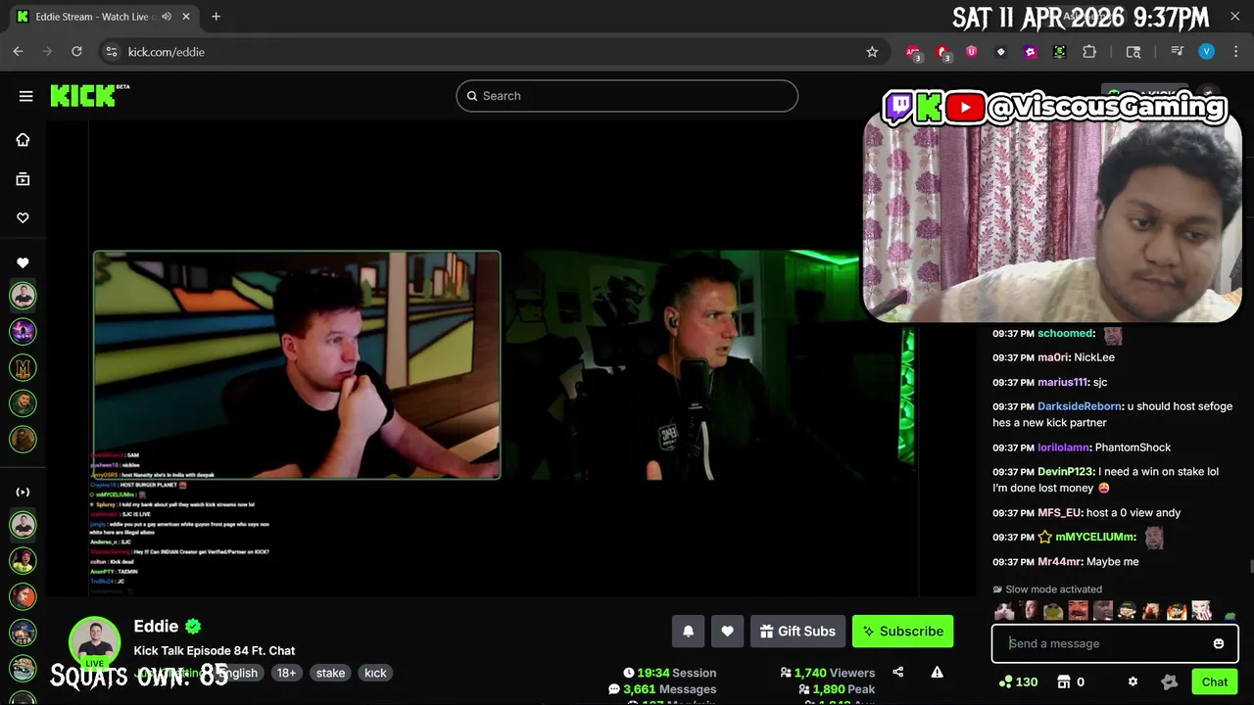Go back in browser
The image size is (1254, 705).
(18, 52)
